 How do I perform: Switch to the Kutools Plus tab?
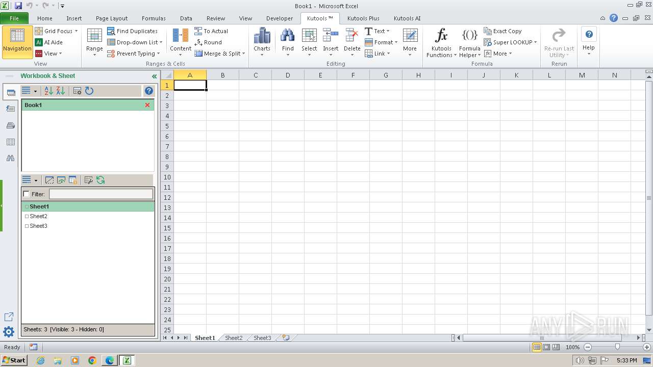363,18
